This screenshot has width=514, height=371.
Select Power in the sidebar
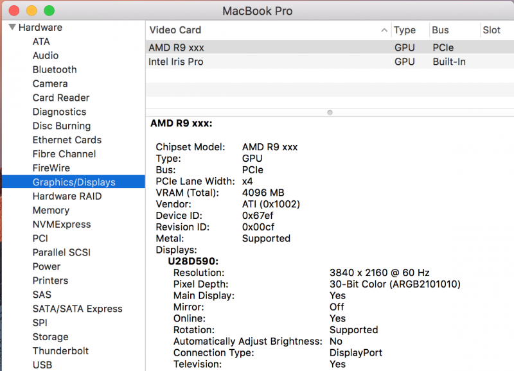pyautogui.click(x=46, y=267)
